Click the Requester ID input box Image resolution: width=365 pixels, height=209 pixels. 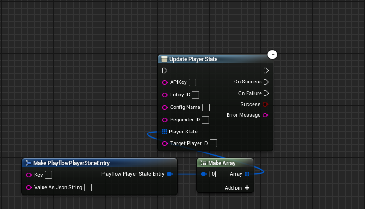[x=206, y=120]
